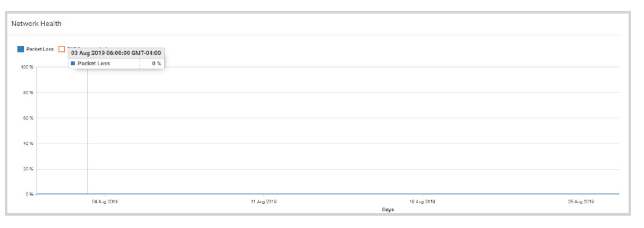Enable the unchecked orange legend checkbox

pyautogui.click(x=62, y=49)
